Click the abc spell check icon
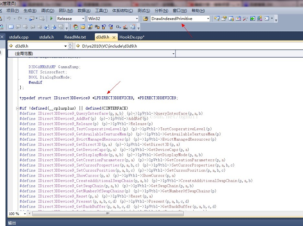Image resolution: width=303 pixels, height=226 pixels. [x=125, y=27]
